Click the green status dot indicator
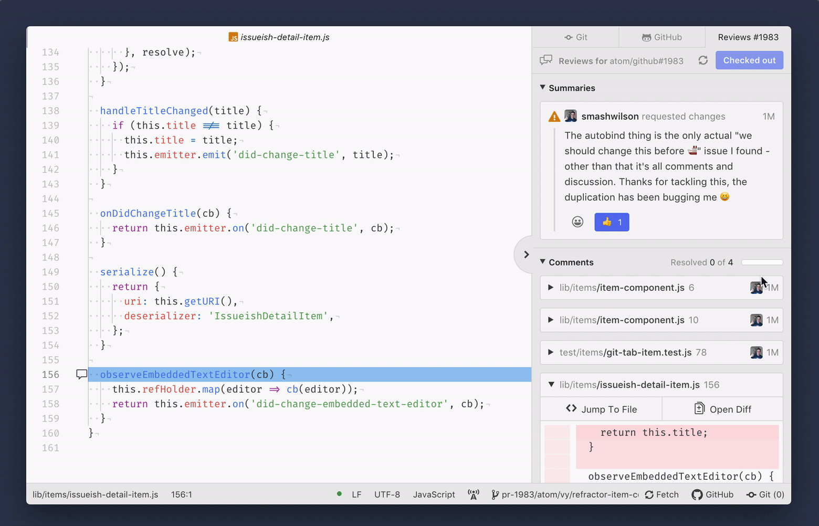819x526 pixels. coord(339,494)
